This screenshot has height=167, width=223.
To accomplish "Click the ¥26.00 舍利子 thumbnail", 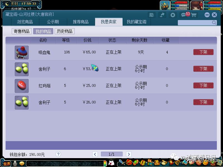I will [x=22, y=103].
